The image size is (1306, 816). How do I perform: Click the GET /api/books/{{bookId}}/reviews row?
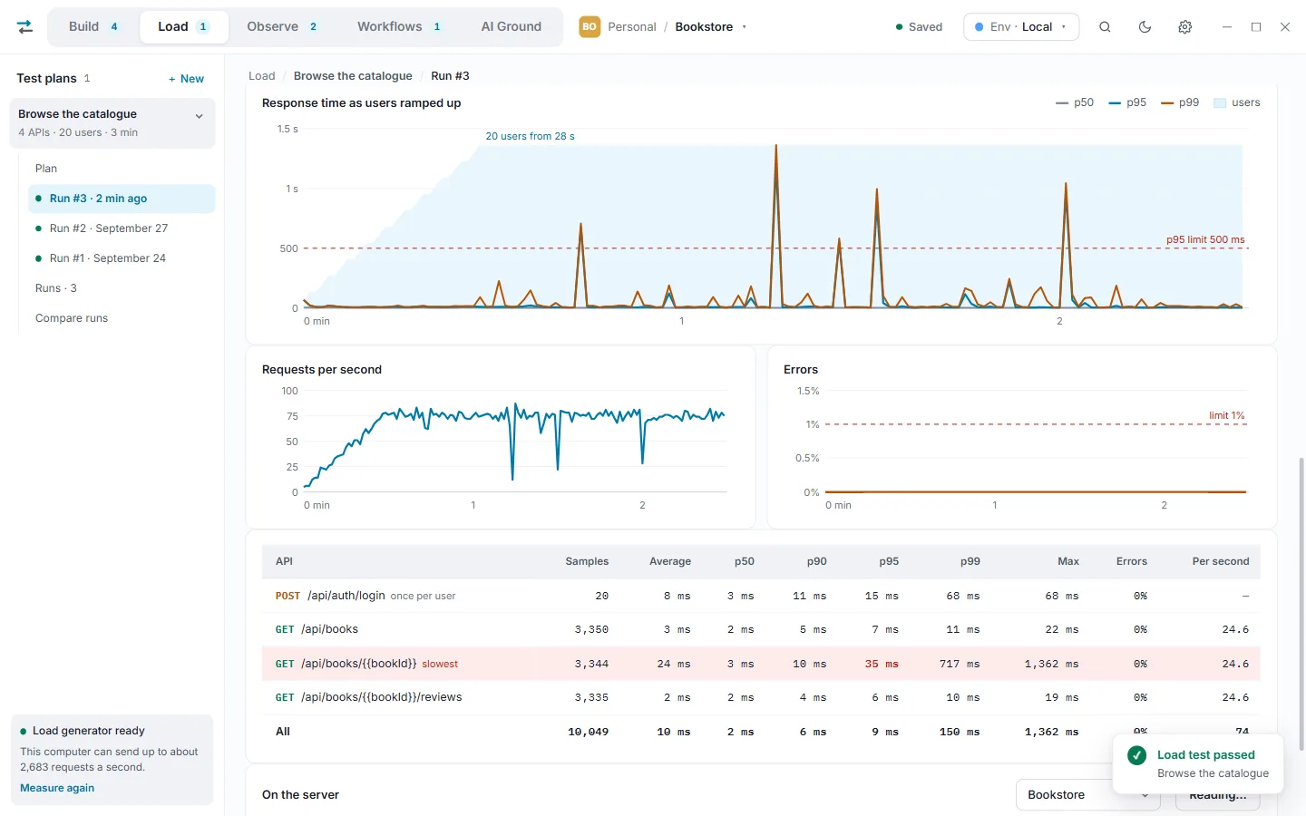[761, 697]
